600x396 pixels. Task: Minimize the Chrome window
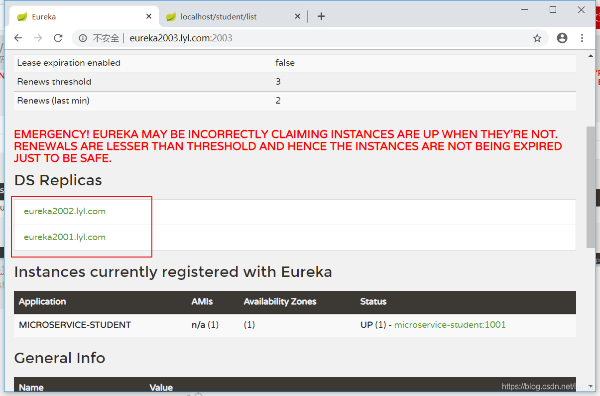524,9
